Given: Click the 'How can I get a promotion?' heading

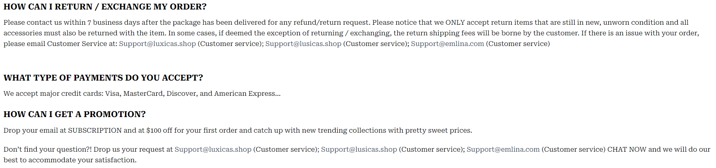Looking at the screenshot, I should click(x=75, y=114).
